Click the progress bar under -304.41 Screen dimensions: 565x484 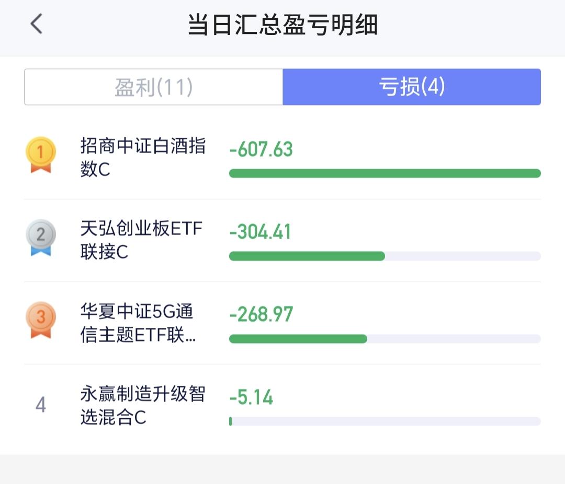pos(385,256)
